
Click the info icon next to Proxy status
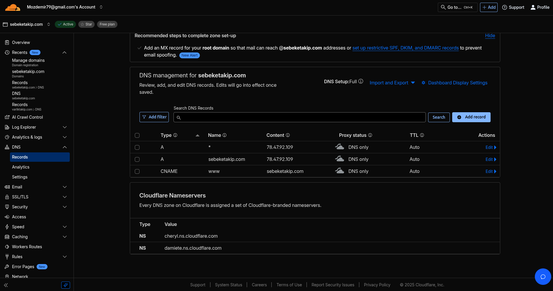(370, 135)
